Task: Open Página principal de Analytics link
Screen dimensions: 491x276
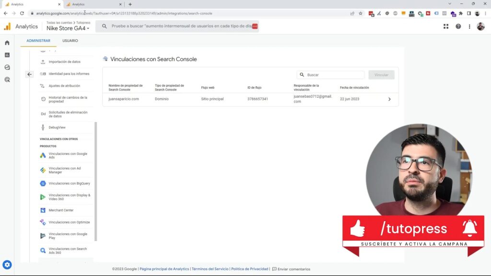Action: tap(164, 269)
